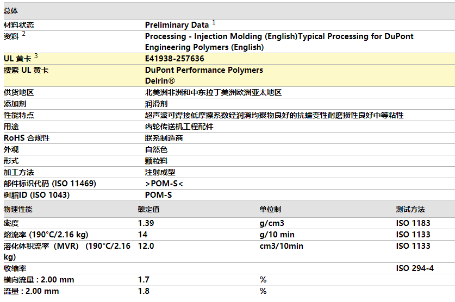Open footnote 2 beside the 资料 label

click(x=23, y=34)
